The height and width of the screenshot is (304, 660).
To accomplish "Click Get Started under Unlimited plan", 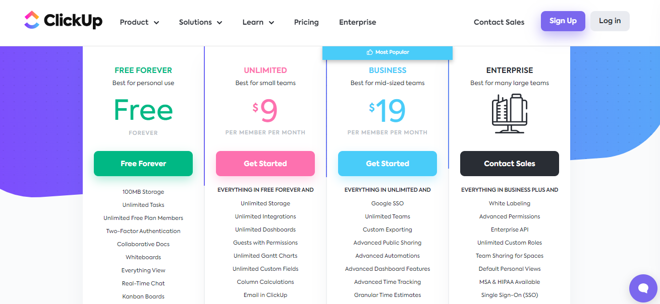I will [x=265, y=164].
